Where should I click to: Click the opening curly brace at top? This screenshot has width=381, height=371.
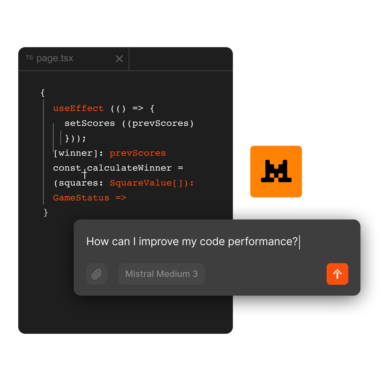(x=43, y=93)
